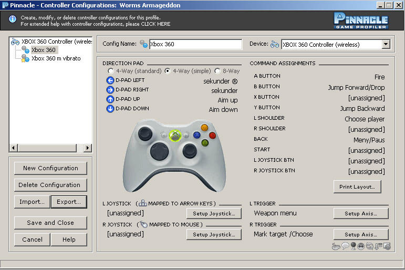This screenshot has height=270, width=405.
Task: Select Xbox 360 m vibrato configuration
Action: point(56,58)
